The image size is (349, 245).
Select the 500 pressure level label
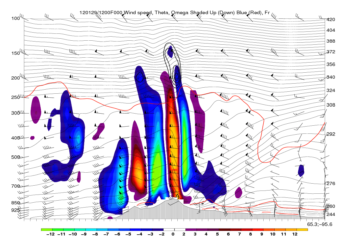point(16,157)
